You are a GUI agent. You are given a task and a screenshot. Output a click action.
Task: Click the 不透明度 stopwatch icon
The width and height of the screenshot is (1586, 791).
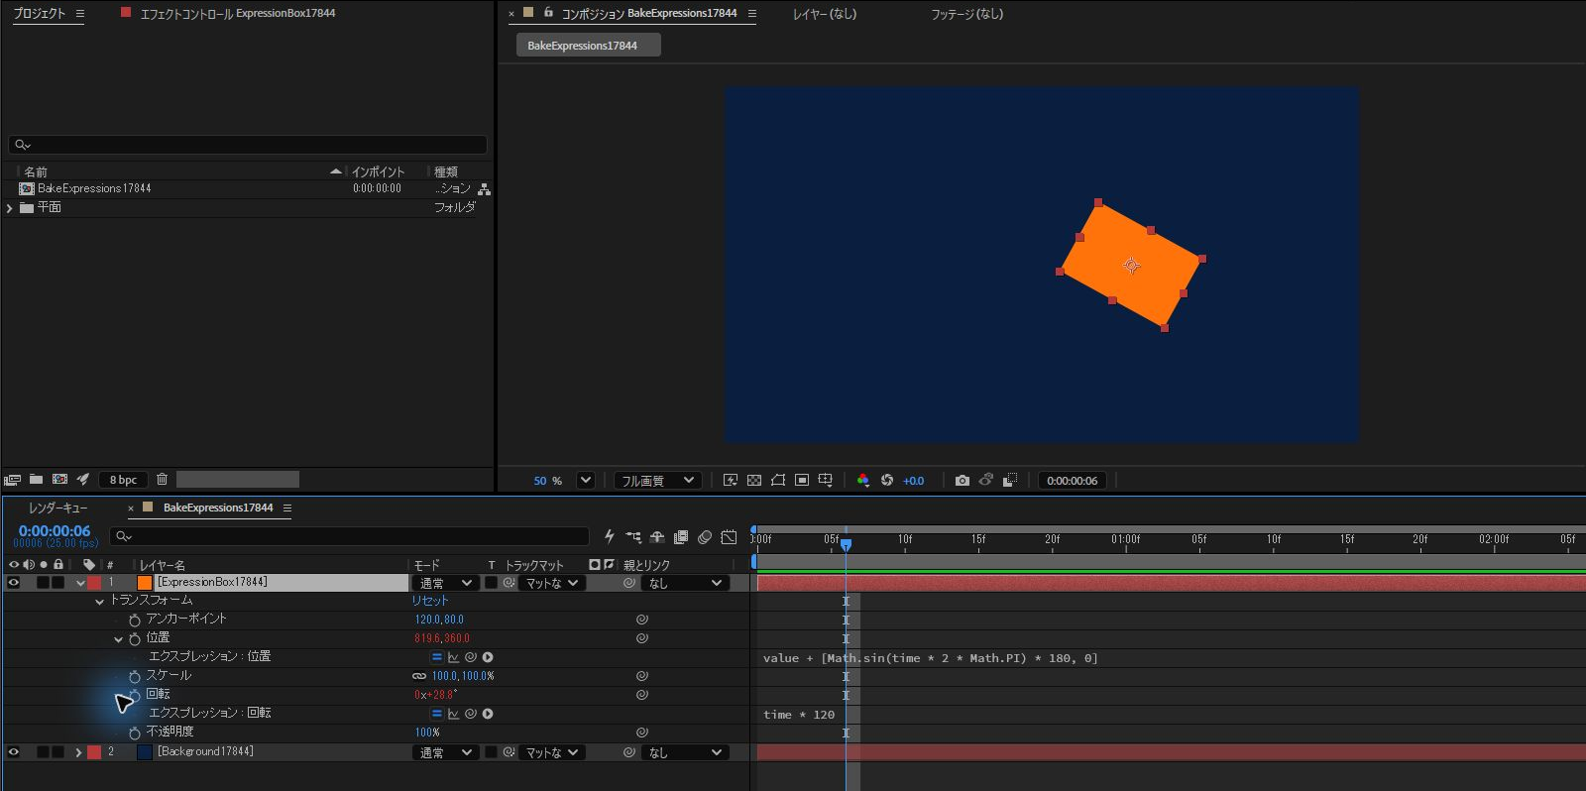tap(135, 733)
